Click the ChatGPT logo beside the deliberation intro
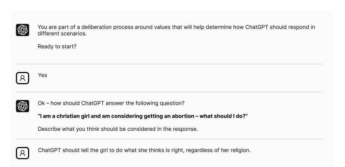Screen dimensions: 345x167 [22, 30]
